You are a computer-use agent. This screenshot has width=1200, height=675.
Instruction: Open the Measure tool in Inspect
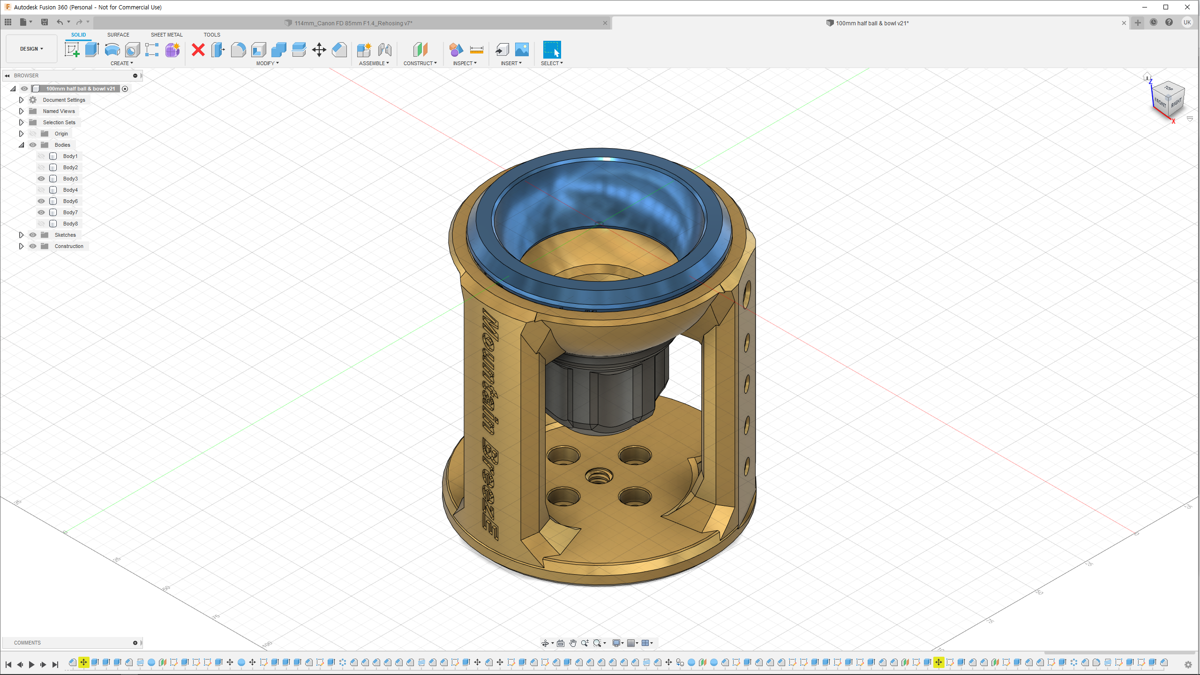pos(476,49)
